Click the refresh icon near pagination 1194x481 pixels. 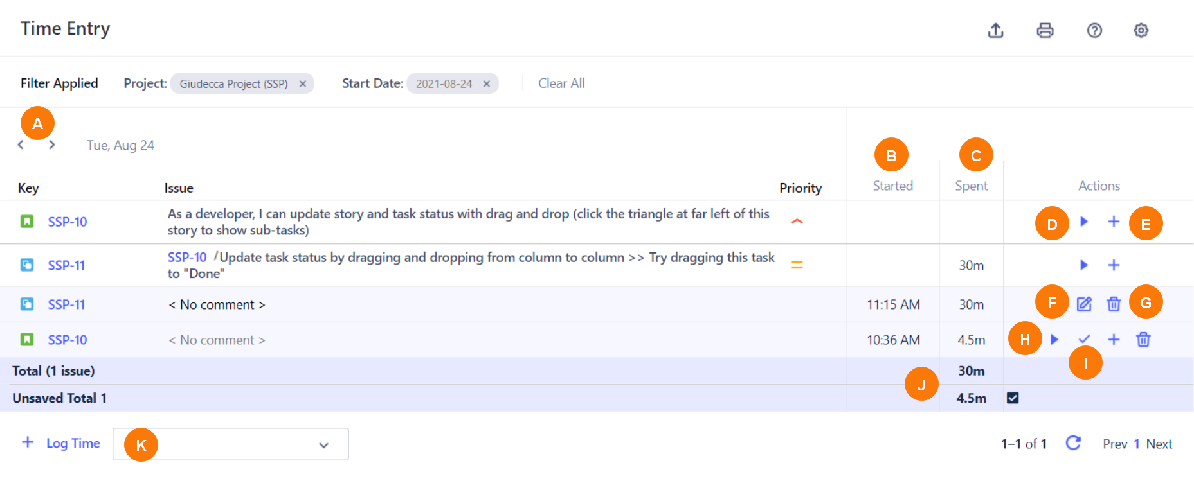[1072, 443]
